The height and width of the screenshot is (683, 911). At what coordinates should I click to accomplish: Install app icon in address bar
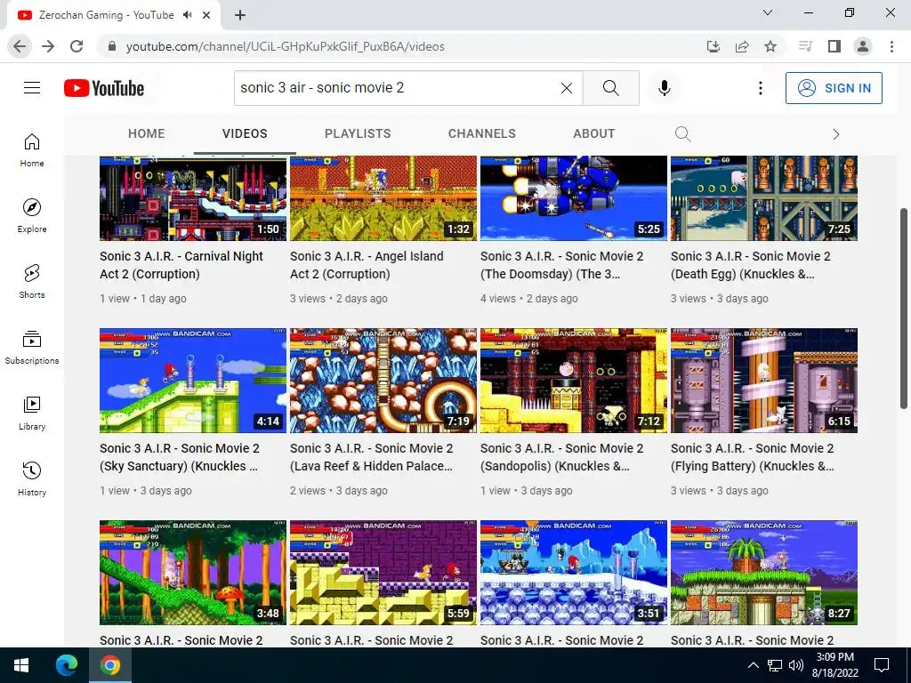(x=713, y=46)
